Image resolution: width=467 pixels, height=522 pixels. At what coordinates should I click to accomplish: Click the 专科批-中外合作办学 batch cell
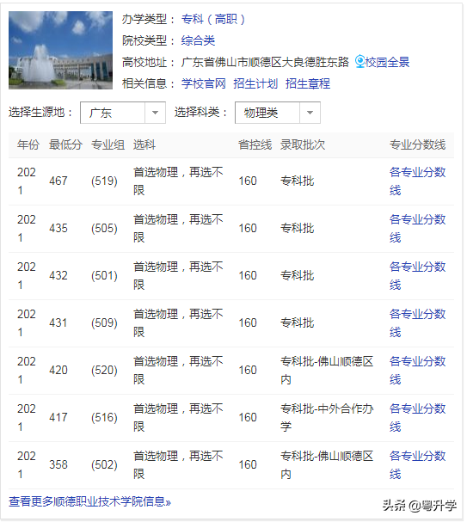(327, 417)
